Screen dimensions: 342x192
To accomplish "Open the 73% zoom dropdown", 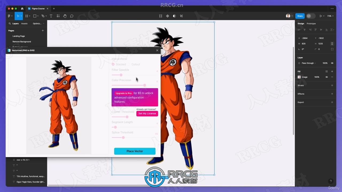I will 331,16.
